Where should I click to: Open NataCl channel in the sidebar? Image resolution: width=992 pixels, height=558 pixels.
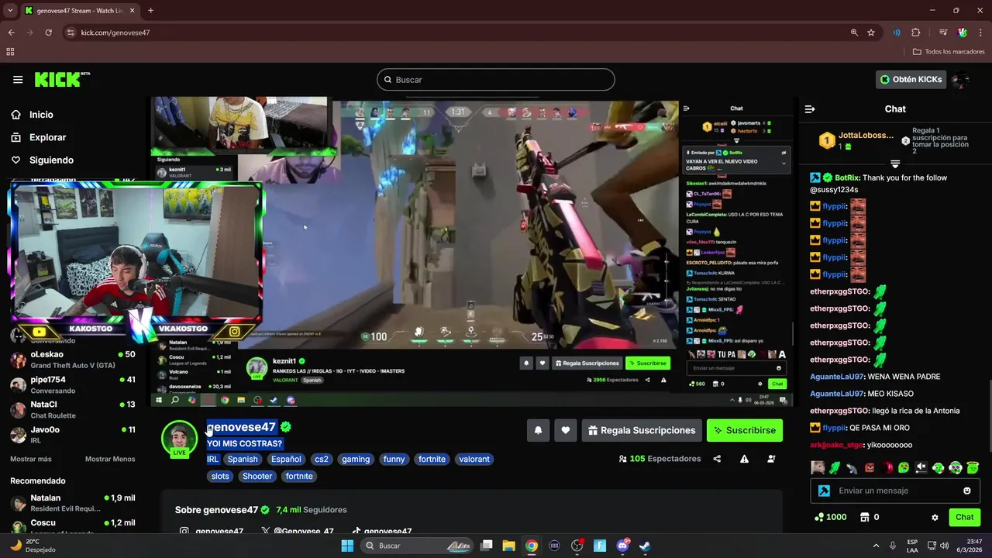tap(73, 409)
